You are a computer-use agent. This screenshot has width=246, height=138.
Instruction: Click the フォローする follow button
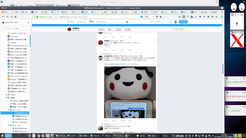[178, 29]
